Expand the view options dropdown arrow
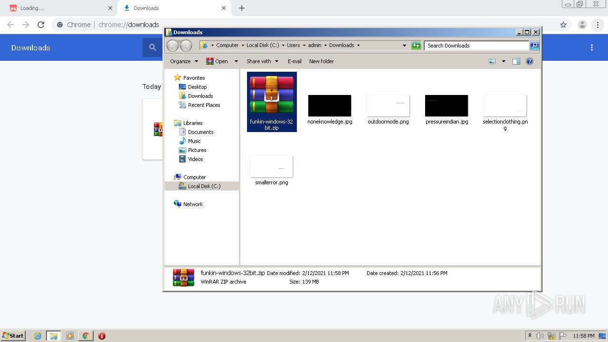 click(503, 61)
